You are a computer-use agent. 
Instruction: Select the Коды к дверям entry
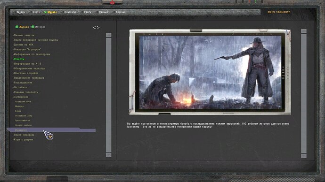coord(23,140)
